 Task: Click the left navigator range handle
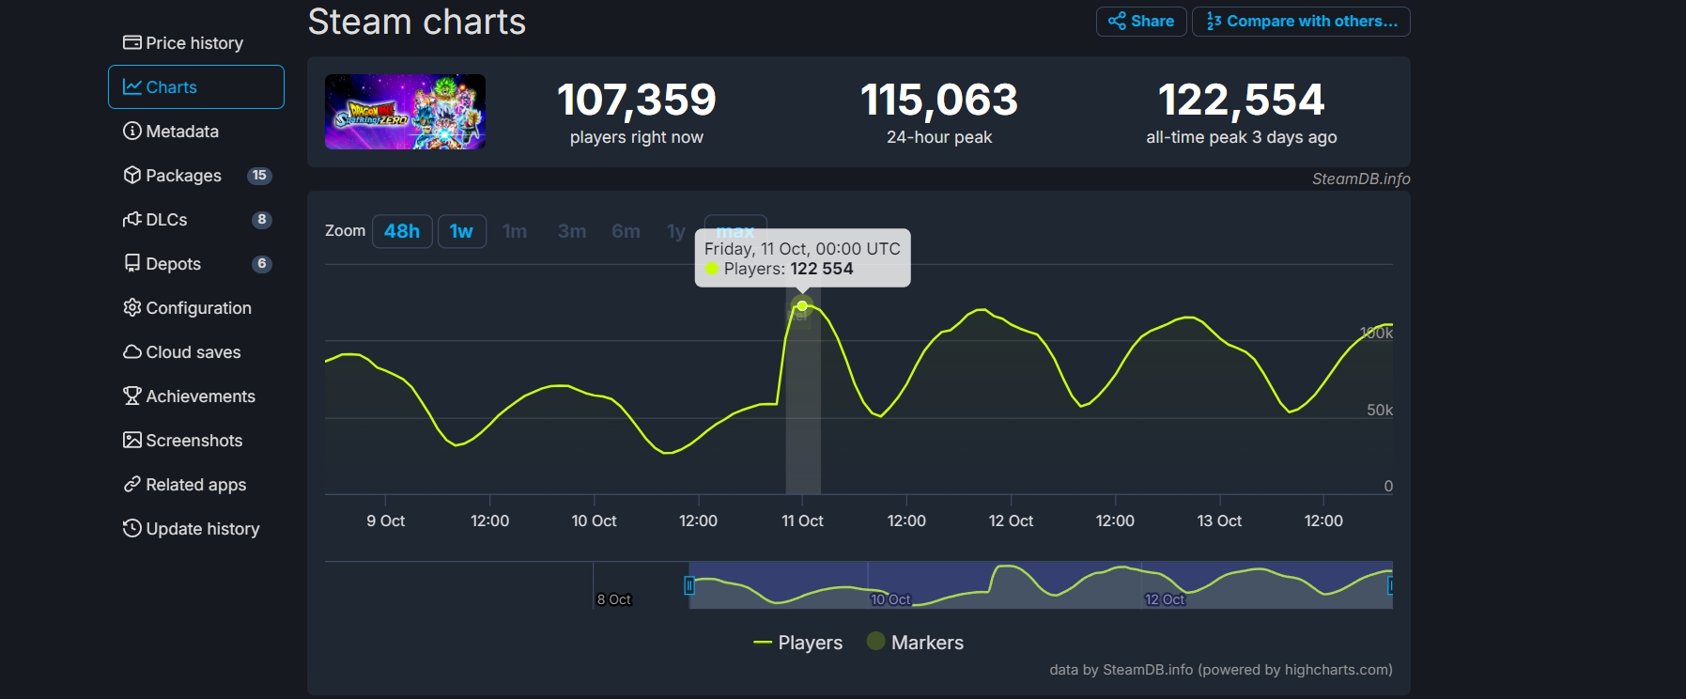coord(689,585)
